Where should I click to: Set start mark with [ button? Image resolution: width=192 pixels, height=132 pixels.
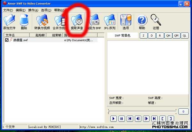coord(163,119)
